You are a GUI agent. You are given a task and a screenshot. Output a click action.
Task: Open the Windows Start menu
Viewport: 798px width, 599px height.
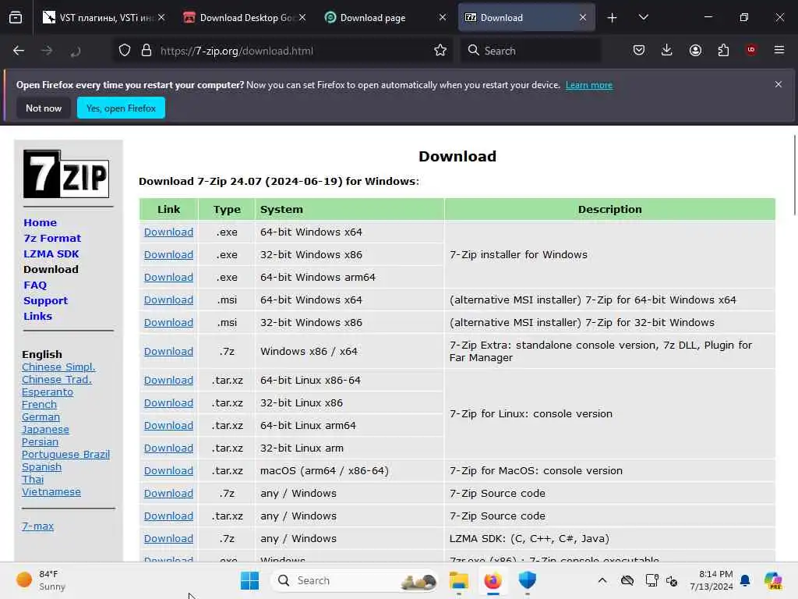click(249, 580)
